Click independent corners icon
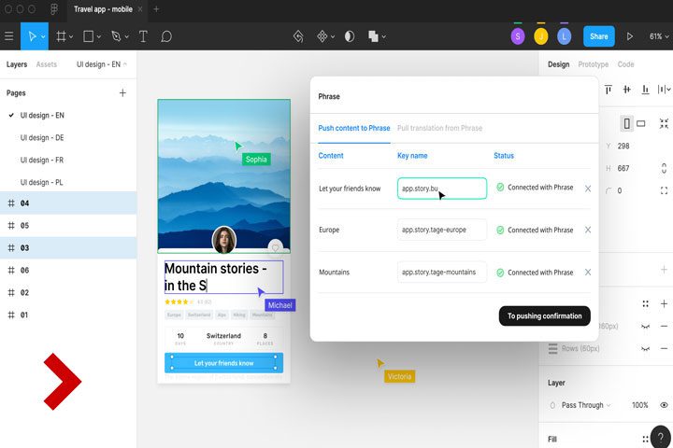Image resolution: width=673 pixels, height=448 pixels. click(x=664, y=190)
